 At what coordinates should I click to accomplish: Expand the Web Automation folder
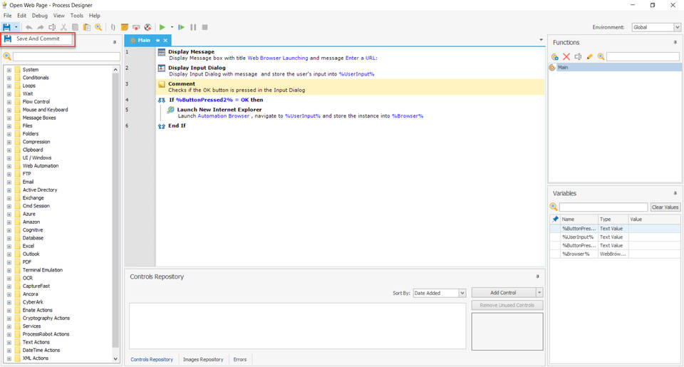pos(9,166)
